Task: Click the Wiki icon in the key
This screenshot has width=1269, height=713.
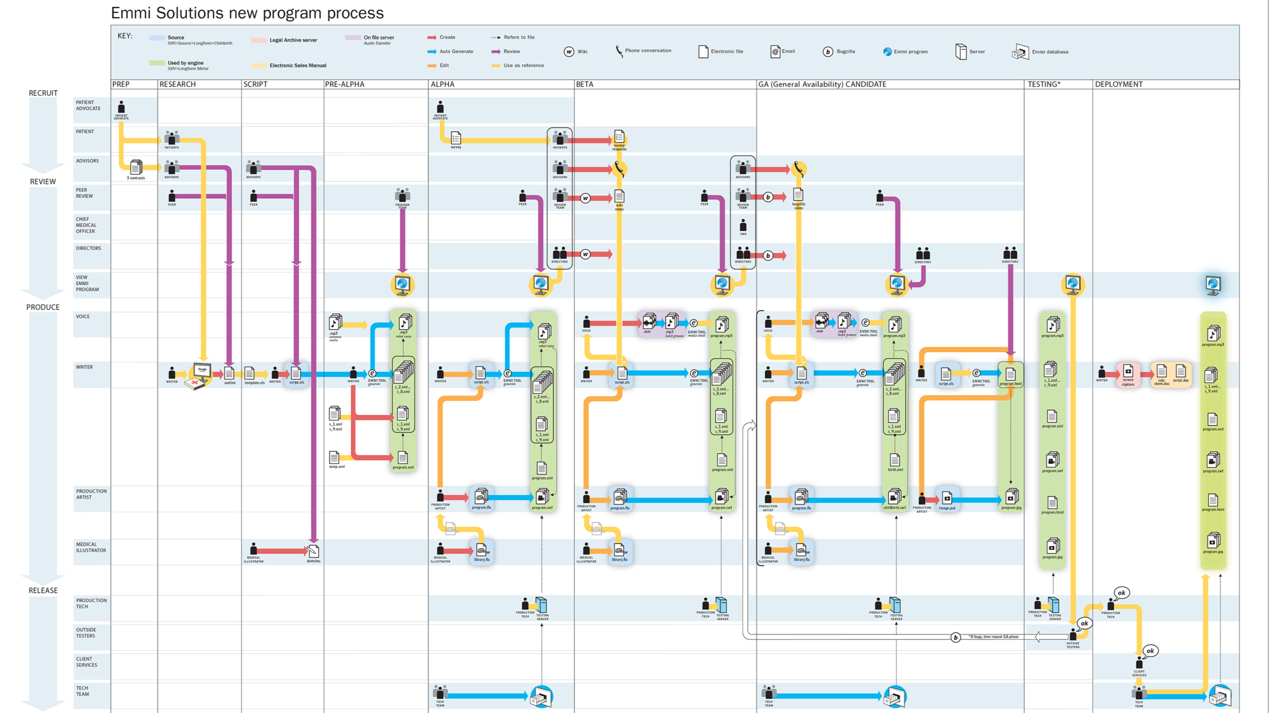Action: click(x=569, y=52)
